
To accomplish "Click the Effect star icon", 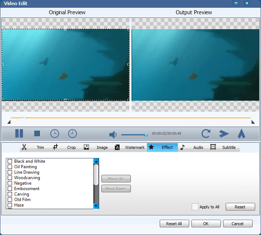I will [151, 147].
